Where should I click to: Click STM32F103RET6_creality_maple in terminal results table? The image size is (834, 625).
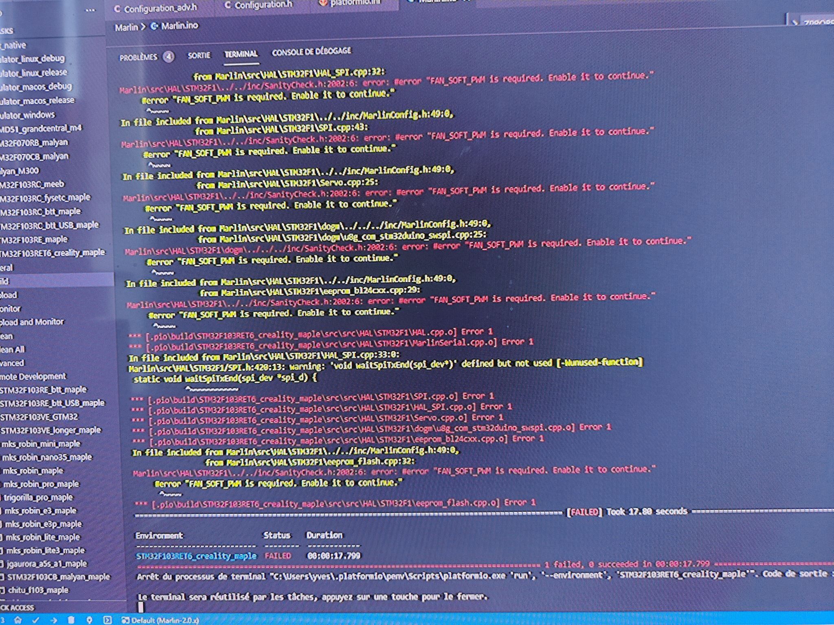coord(196,556)
